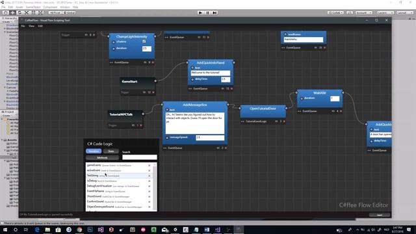Select Unity's Move tool
This screenshot has width=416, height=234.
(12, 13)
